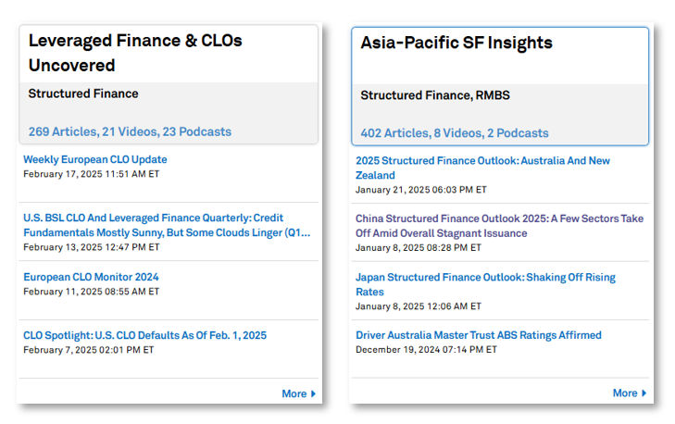Click Structured Finance, RMBS category label
Screen dimensions: 675x424
(x=435, y=95)
